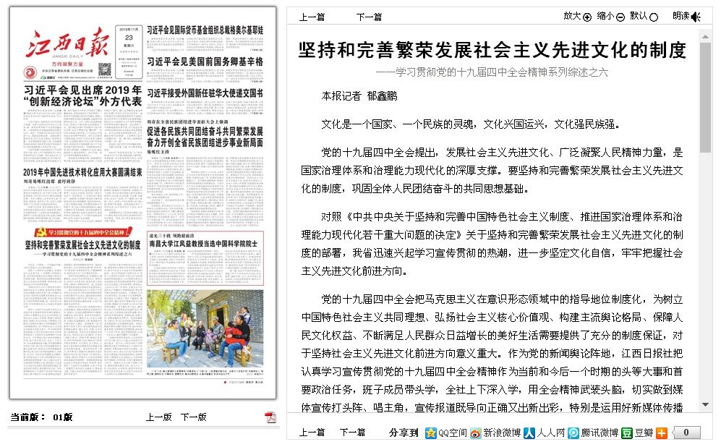The width and height of the screenshot is (721, 447).
Task: Click the zoom-in plus icon next to 放大
Action: point(587,17)
